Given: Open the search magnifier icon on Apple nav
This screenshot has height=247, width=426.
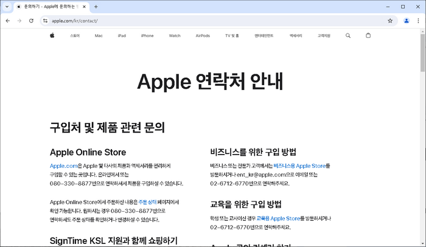Looking at the screenshot, I should [x=347, y=36].
